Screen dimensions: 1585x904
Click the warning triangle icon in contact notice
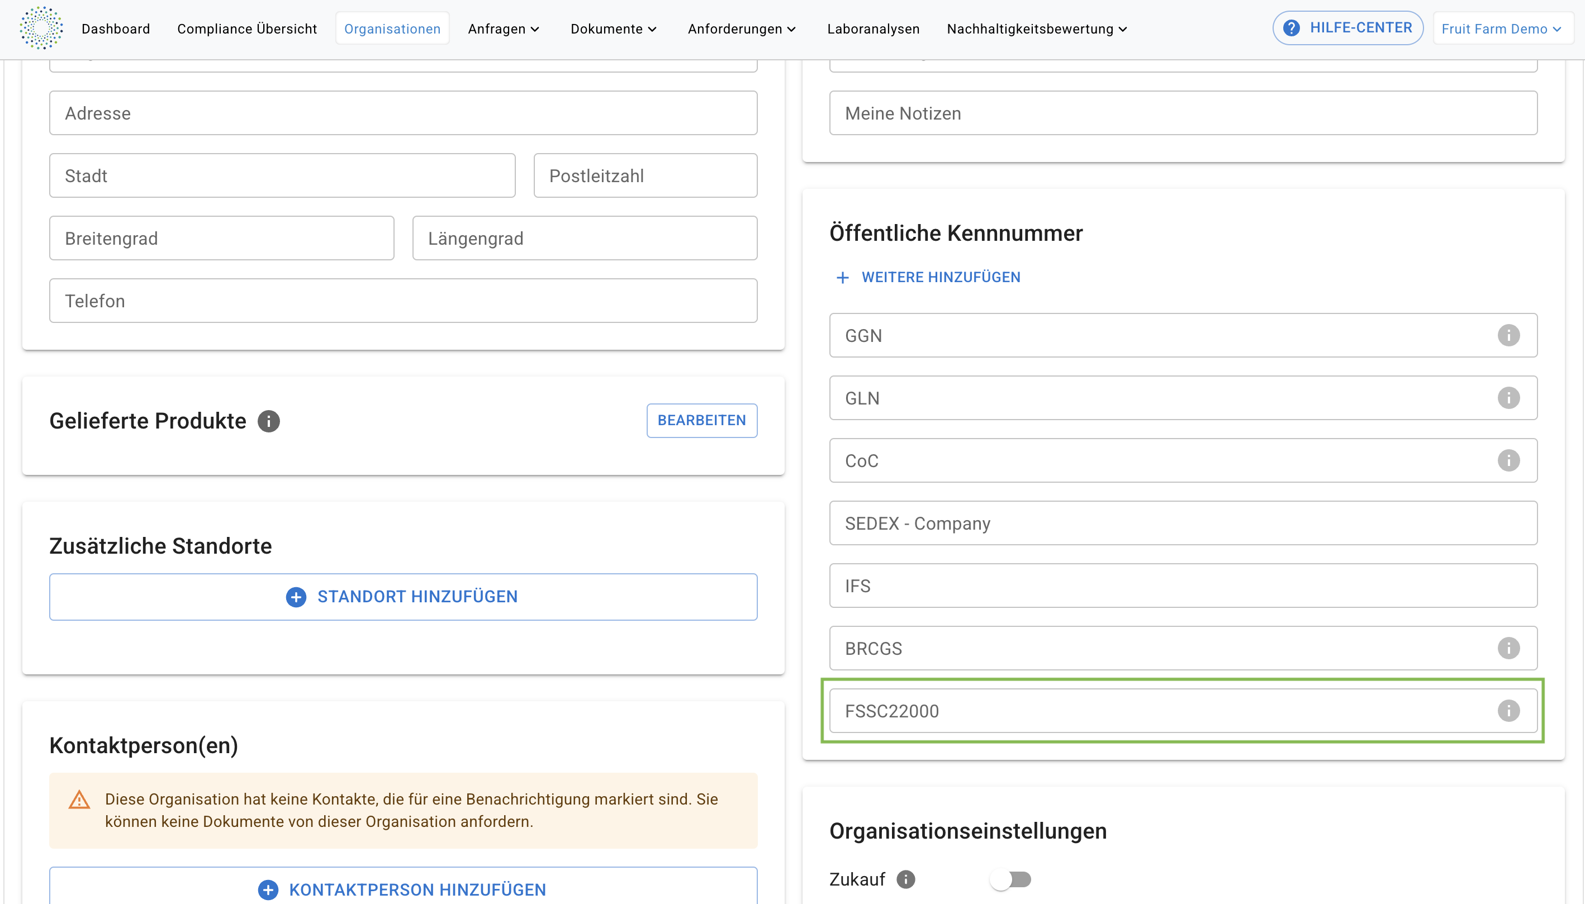pyautogui.click(x=79, y=800)
